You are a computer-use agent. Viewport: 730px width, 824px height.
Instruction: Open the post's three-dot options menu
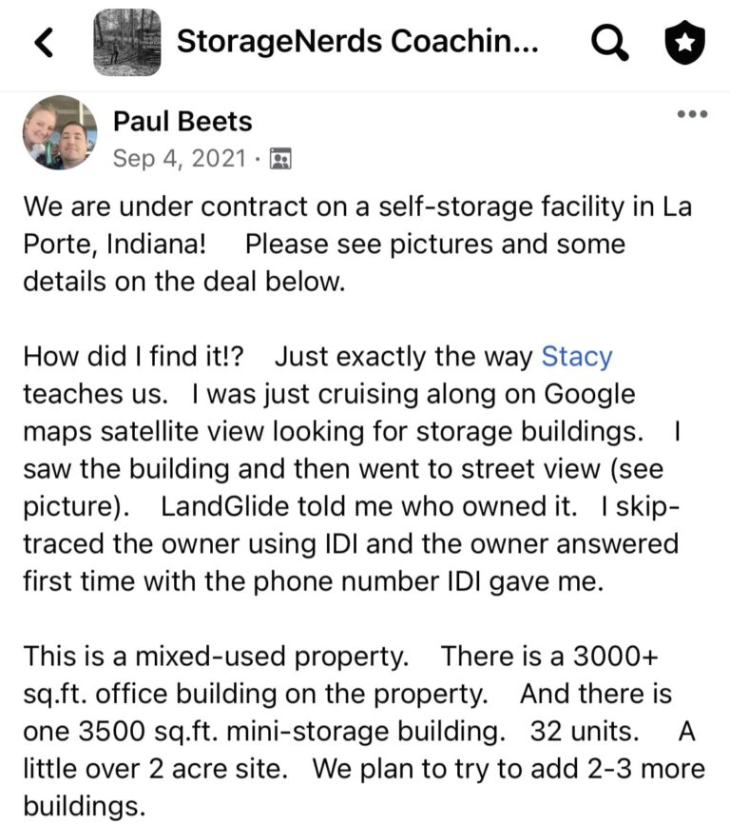click(692, 115)
